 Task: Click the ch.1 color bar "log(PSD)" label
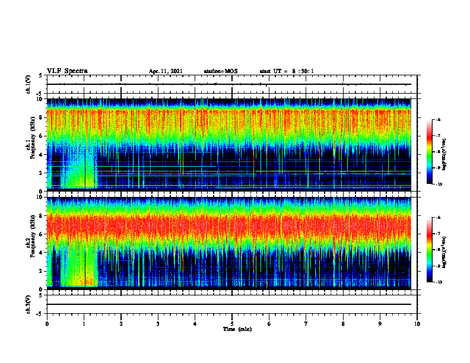444,154
